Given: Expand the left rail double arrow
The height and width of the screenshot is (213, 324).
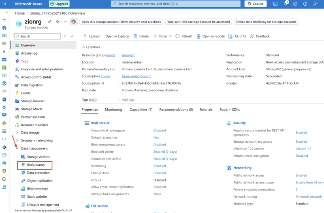Looking at the screenshot, I should pos(6,13).
